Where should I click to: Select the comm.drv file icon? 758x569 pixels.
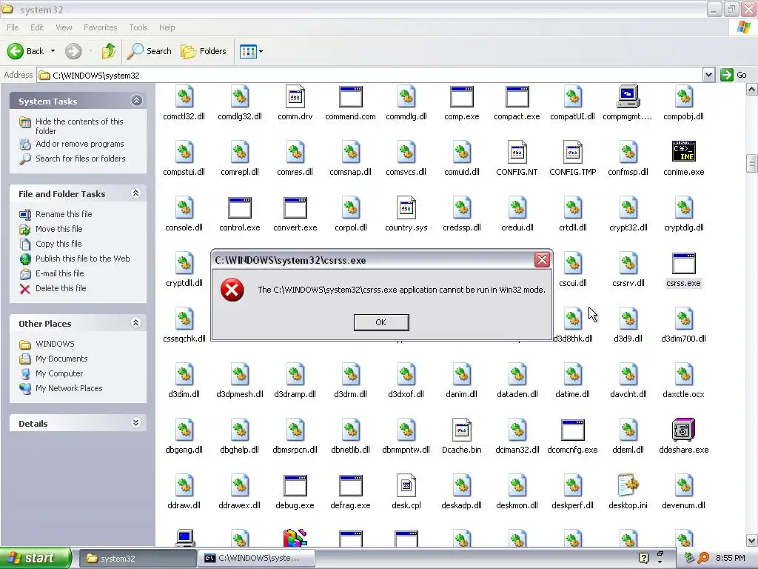pyautogui.click(x=295, y=96)
